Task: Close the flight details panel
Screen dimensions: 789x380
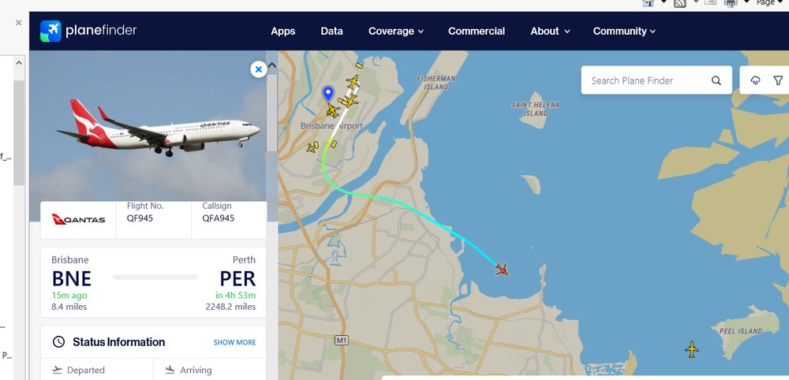Action: point(258,69)
